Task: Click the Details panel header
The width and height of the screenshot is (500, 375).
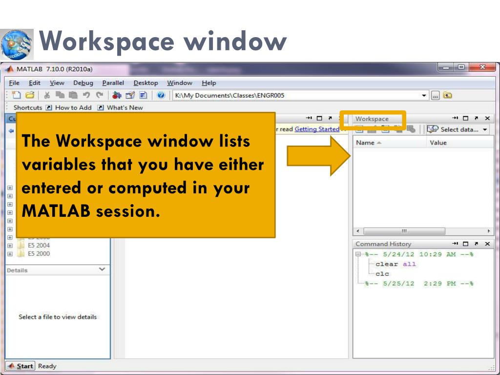Action: click(57, 270)
